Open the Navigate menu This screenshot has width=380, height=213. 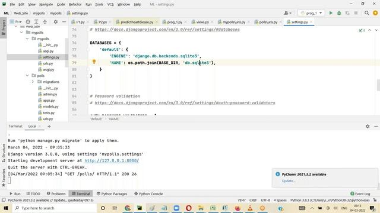46,4
